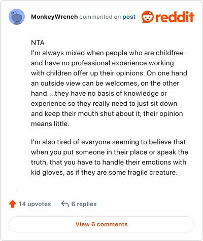
Task: Follow the blue "post" link
Action: 129,17
